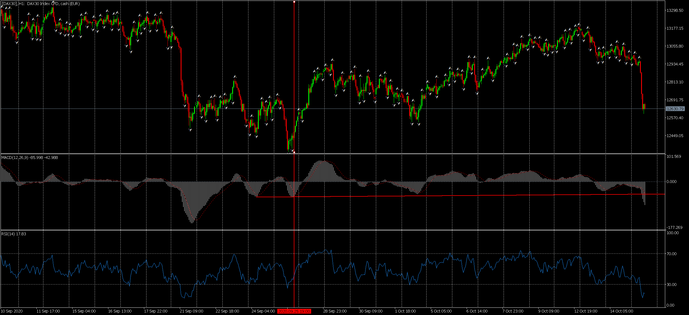Click the red date label 2020.09.25 19:00
Viewport: 689px width, 315px height.
pos(294,311)
